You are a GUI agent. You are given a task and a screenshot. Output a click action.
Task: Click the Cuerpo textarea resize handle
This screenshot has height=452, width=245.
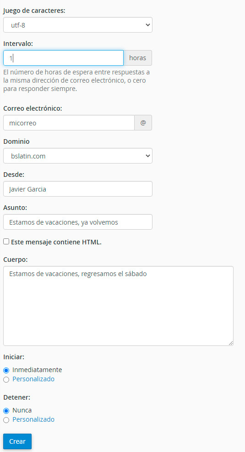point(231,343)
